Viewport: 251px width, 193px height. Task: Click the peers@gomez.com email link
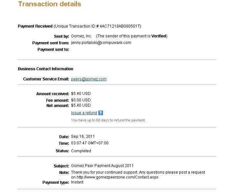(88, 79)
